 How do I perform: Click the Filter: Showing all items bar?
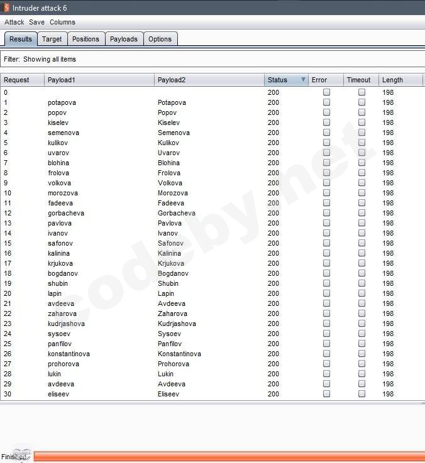pyautogui.click(x=213, y=59)
